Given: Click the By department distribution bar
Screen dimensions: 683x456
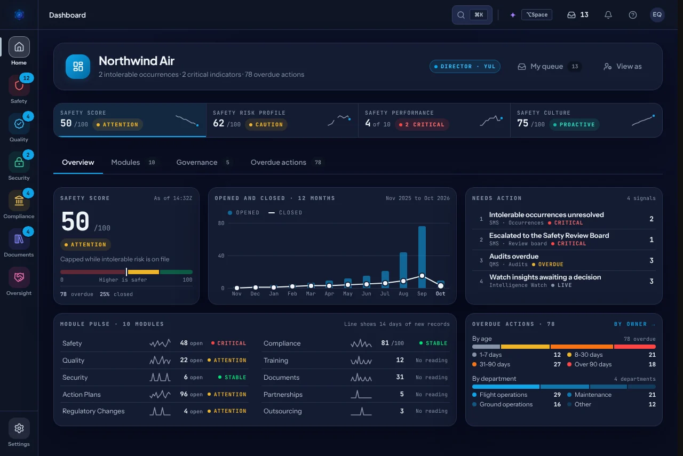Looking at the screenshot, I should click(564, 387).
